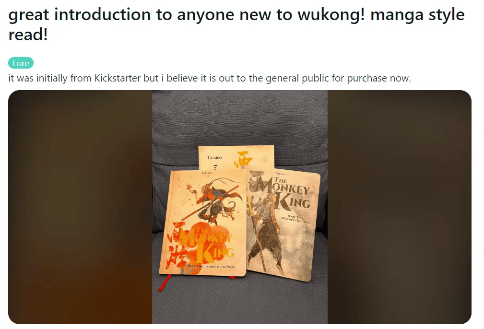Click the Book One Journey to the West cover

203,222
